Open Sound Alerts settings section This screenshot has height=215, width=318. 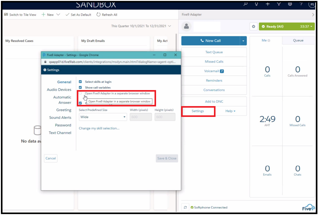click(60, 118)
